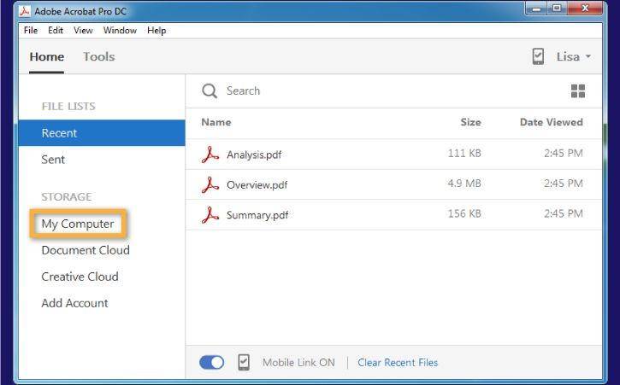Open Document Cloud storage
This screenshot has height=385, width=620.
pyautogui.click(x=86, y=250)
